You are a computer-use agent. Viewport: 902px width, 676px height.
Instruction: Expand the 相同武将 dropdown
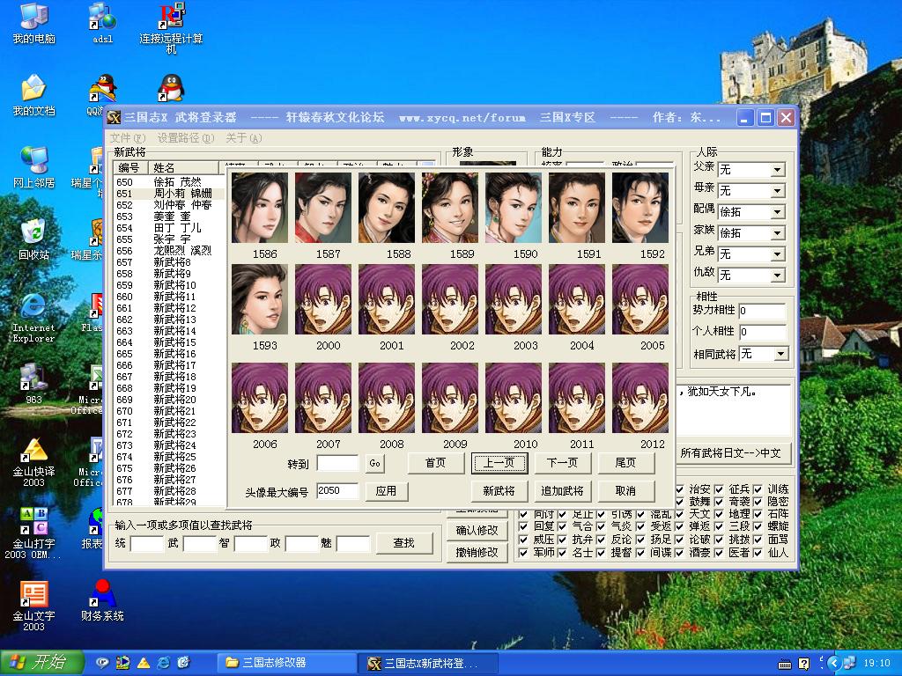click(780, 354)
